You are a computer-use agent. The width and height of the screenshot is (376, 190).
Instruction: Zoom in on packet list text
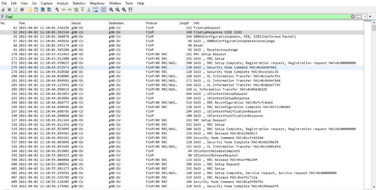111,9
